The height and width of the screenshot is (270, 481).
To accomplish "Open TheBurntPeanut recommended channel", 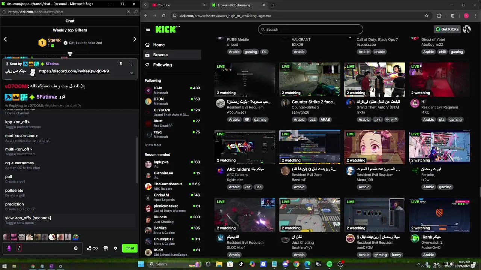I will click(172, 186).
